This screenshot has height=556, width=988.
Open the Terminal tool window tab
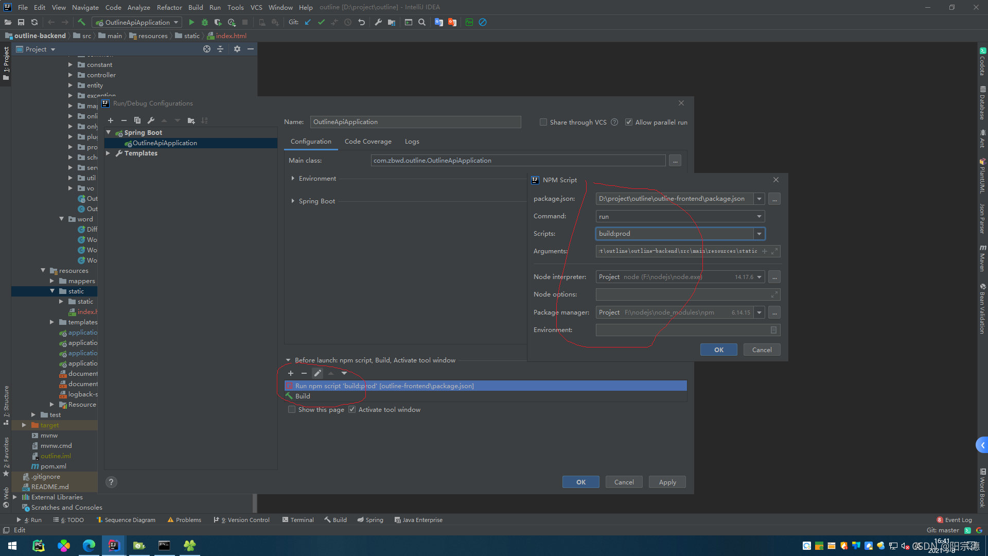coord(298,520)
